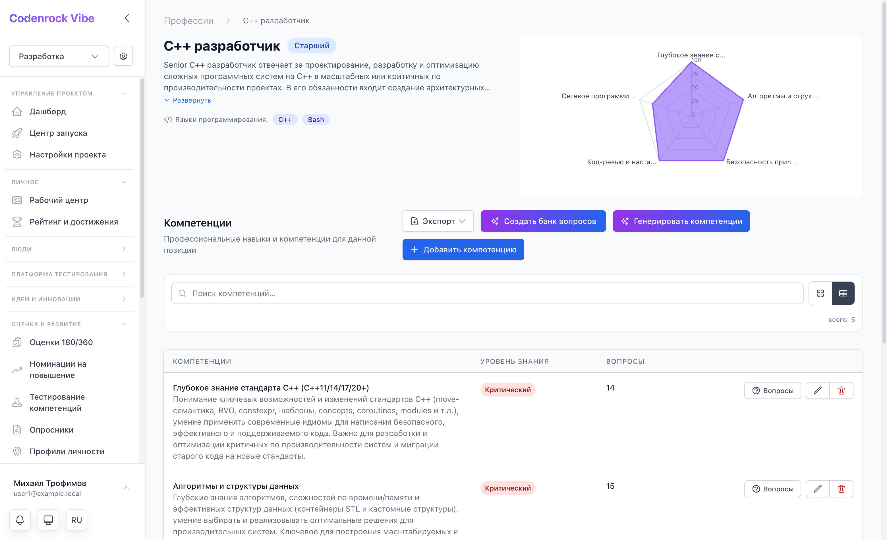Click the Критический badge for Алгоритмы и структуры данных
Image resolution: width=887 pixels, height=540 pixels.
click(507, 488)
